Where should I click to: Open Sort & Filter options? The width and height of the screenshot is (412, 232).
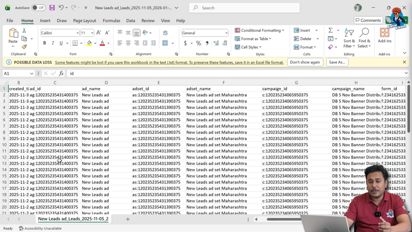click(349, 39)
